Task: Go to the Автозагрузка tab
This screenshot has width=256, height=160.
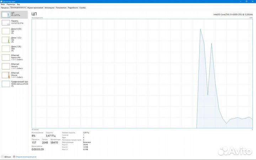Action: pyautogui.click(x=49, y=7)
